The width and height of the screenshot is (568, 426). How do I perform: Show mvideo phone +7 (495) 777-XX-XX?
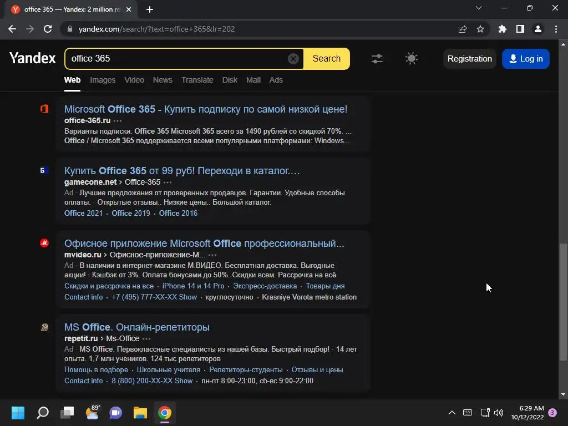(x=154, y=297)
